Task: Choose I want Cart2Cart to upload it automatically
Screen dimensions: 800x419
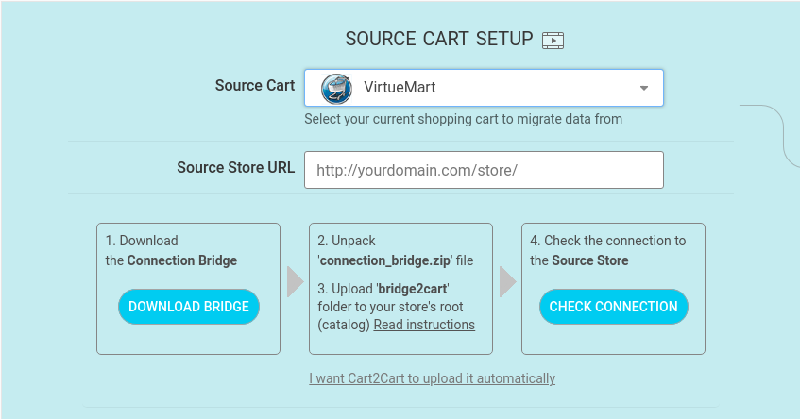Action: [433, 378]
